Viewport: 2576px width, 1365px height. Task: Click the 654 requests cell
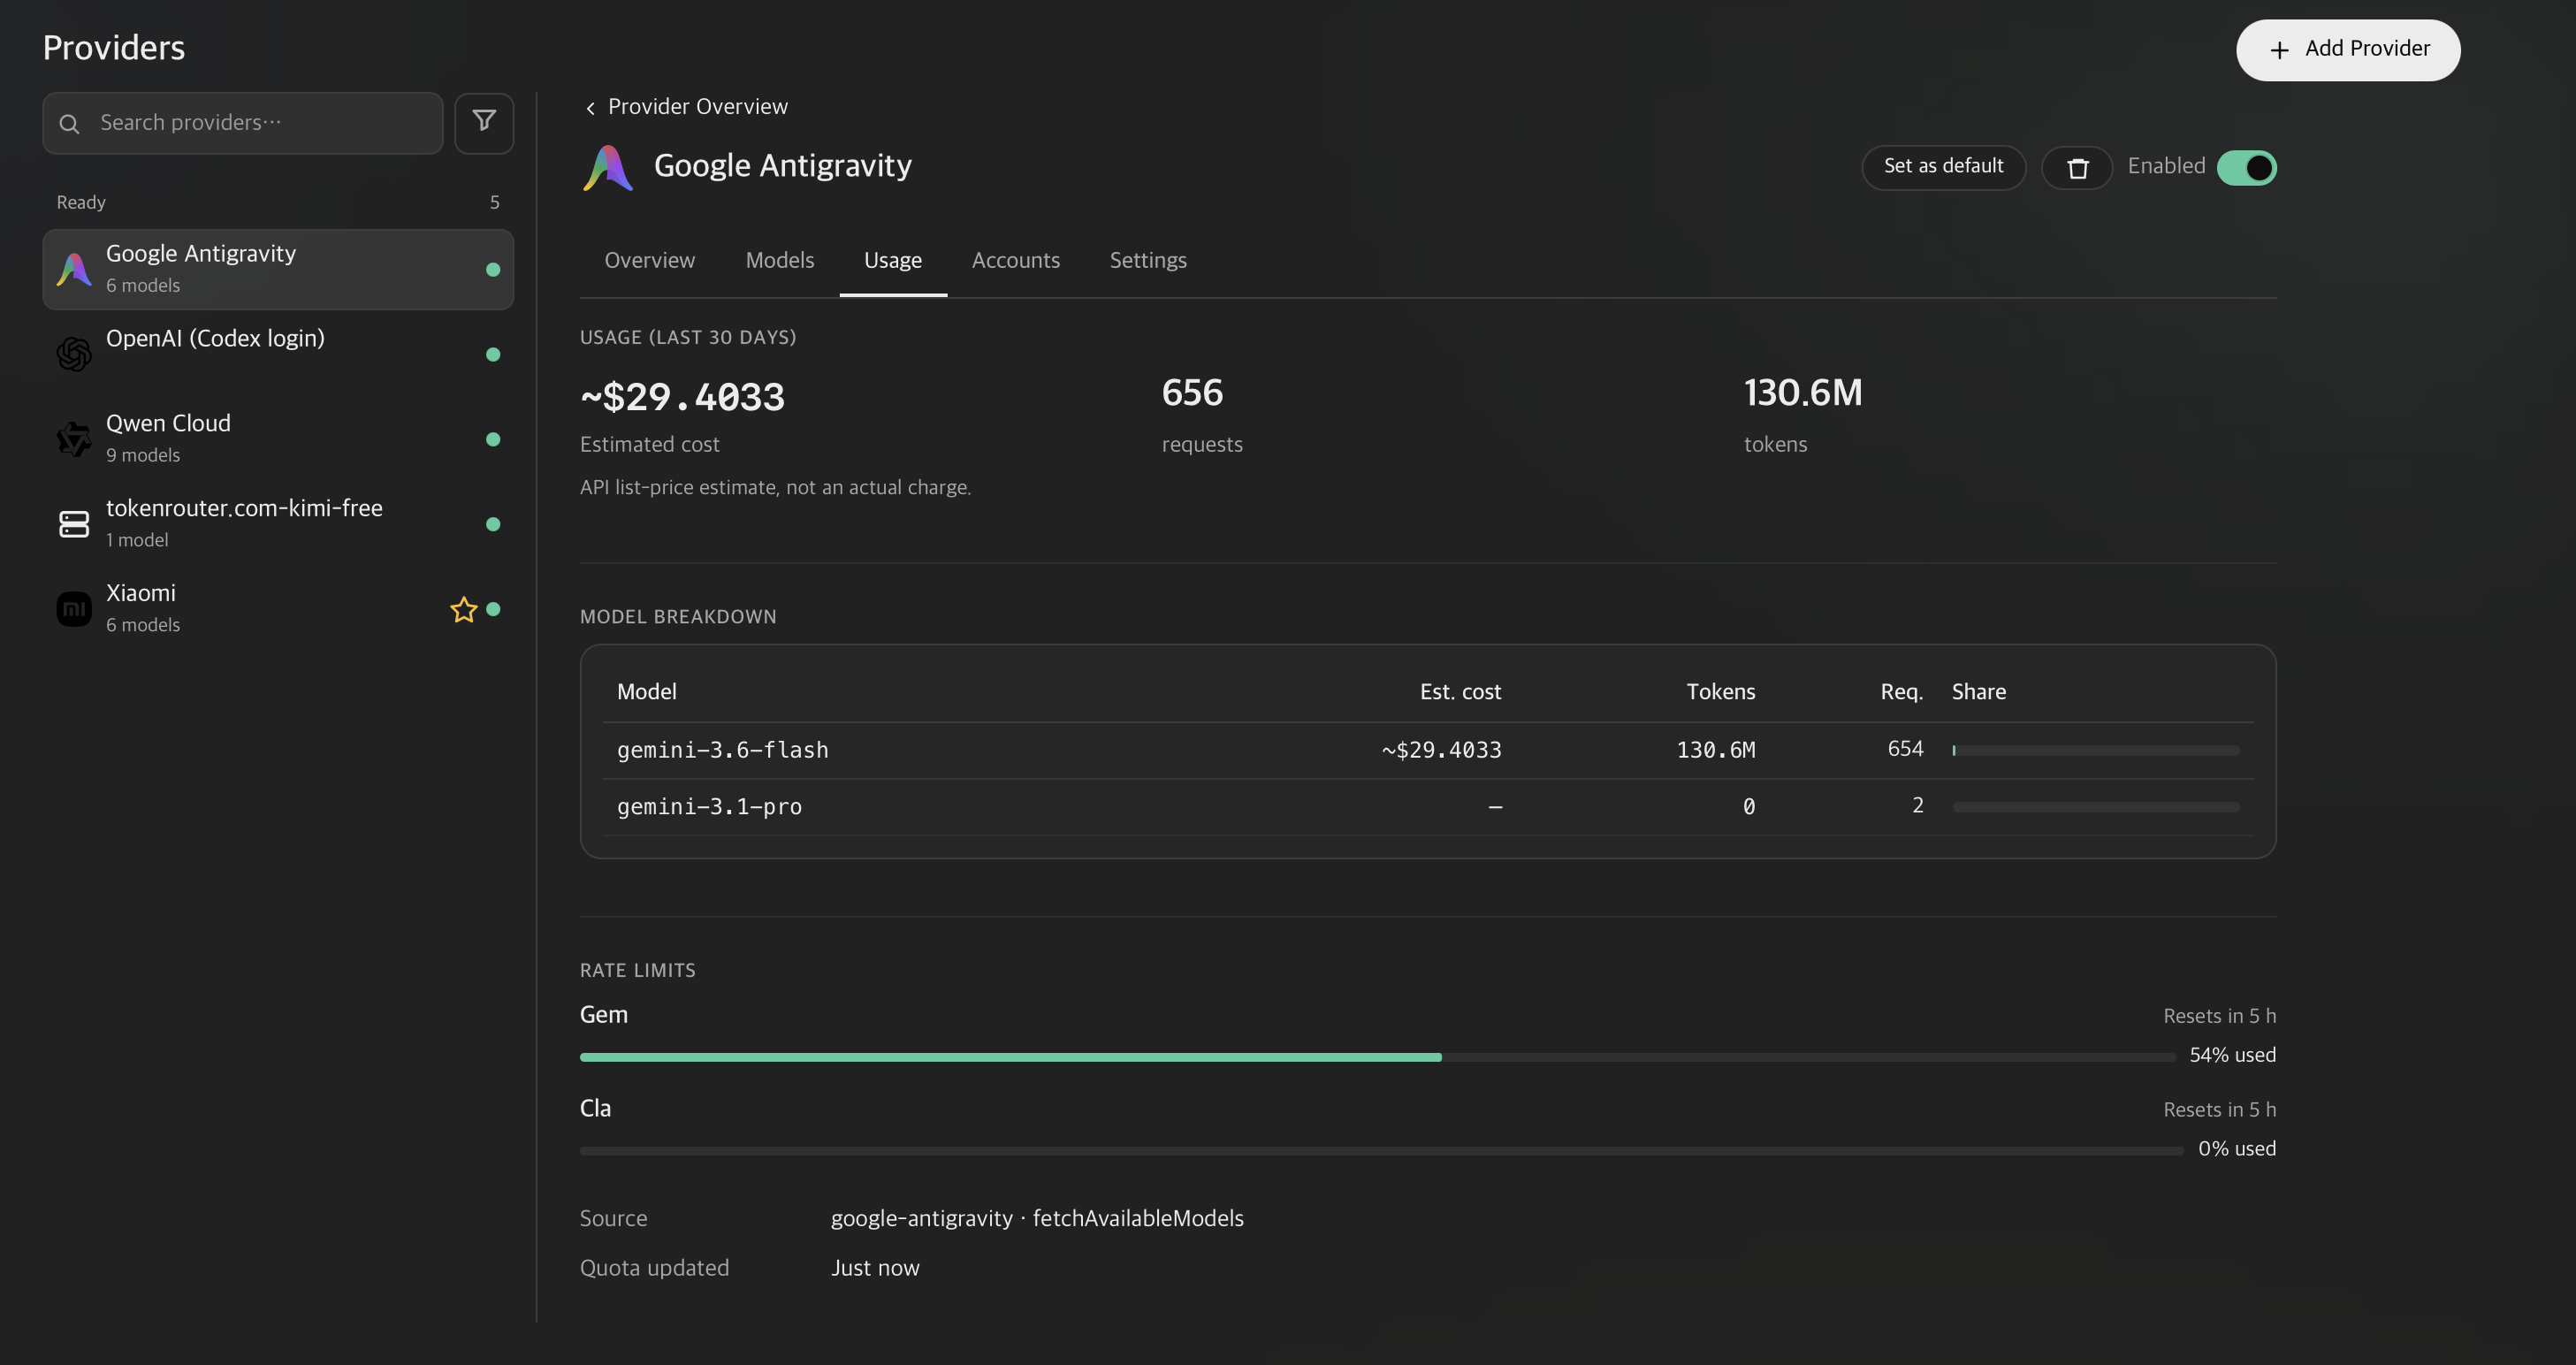tap(1905, 749)
